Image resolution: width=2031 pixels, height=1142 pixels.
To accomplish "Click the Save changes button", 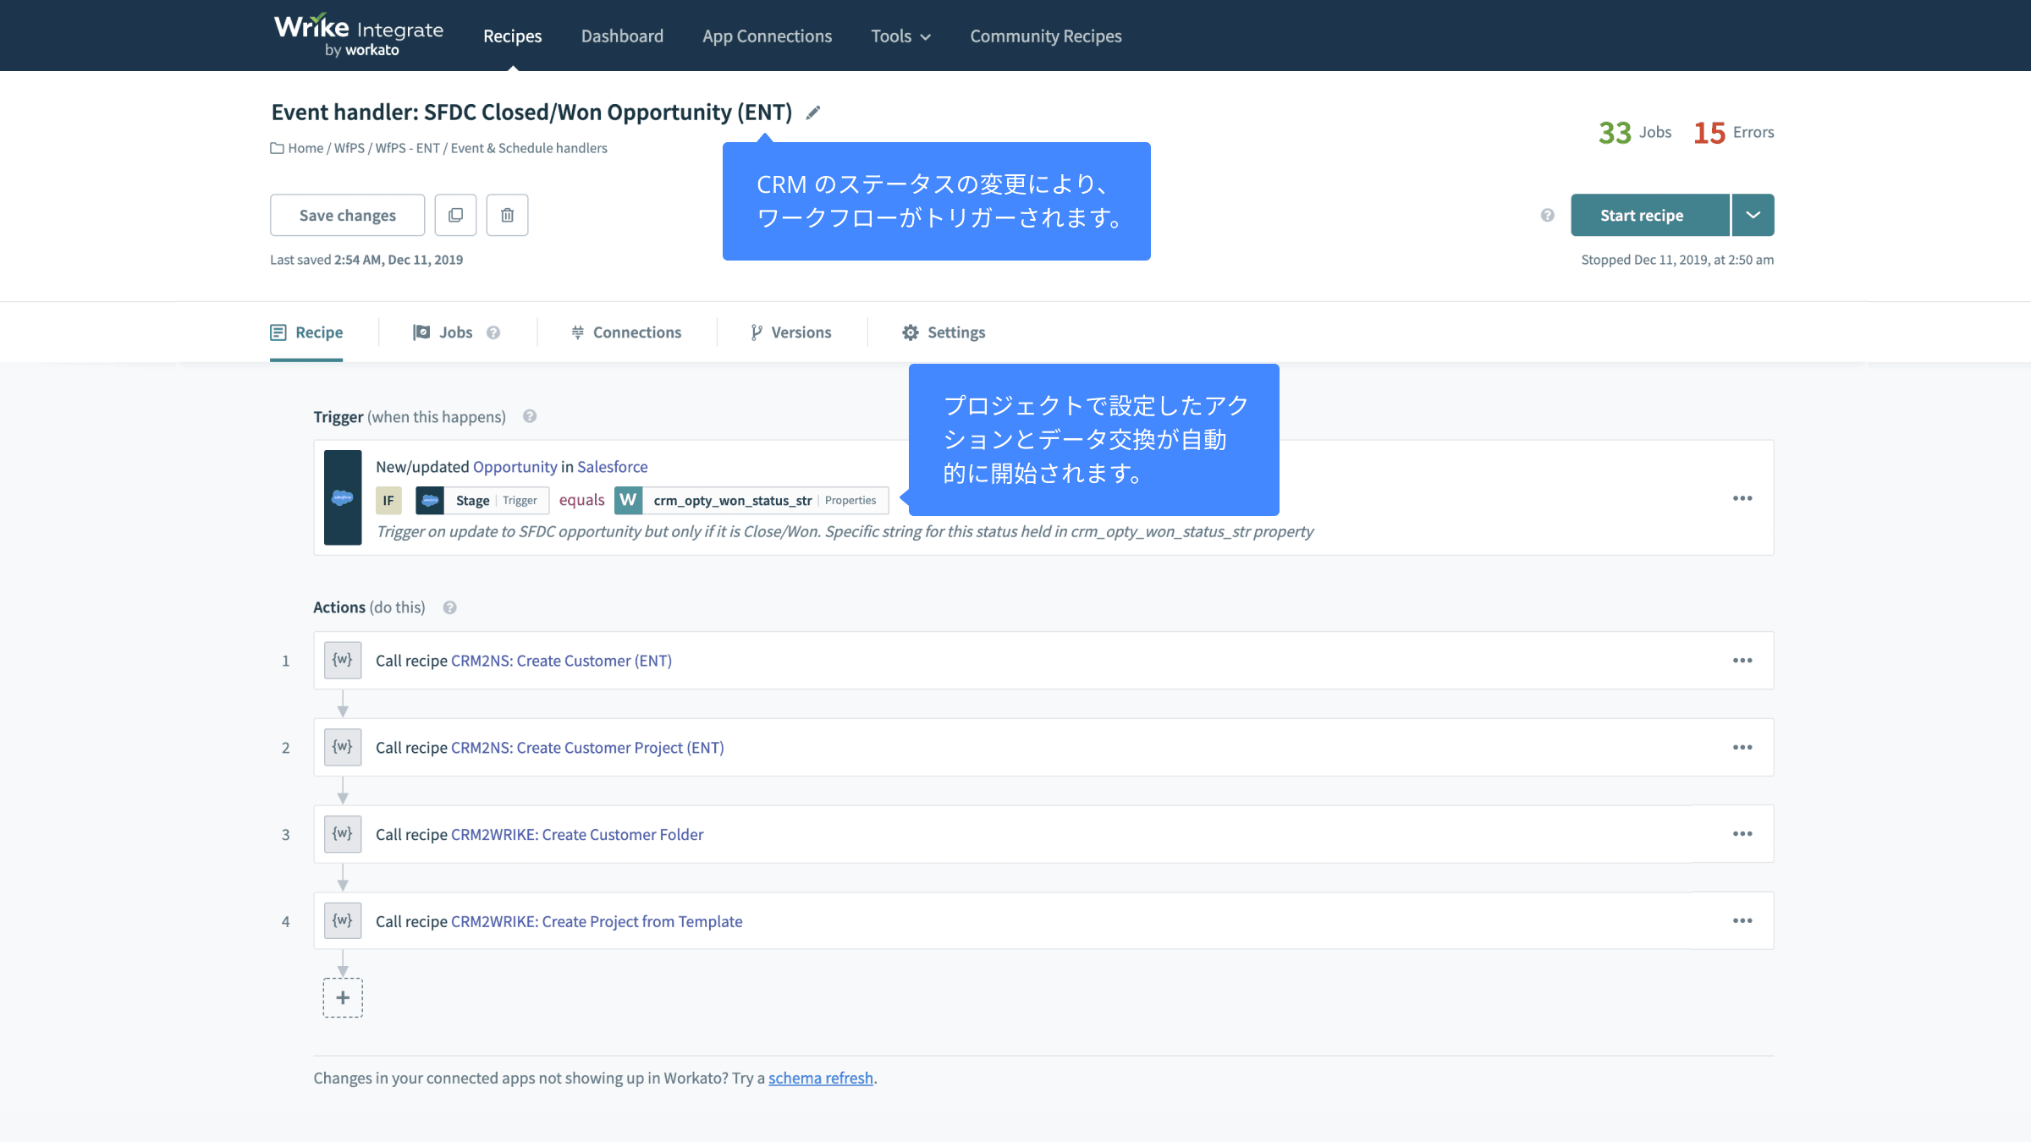I will click(347, 215).
